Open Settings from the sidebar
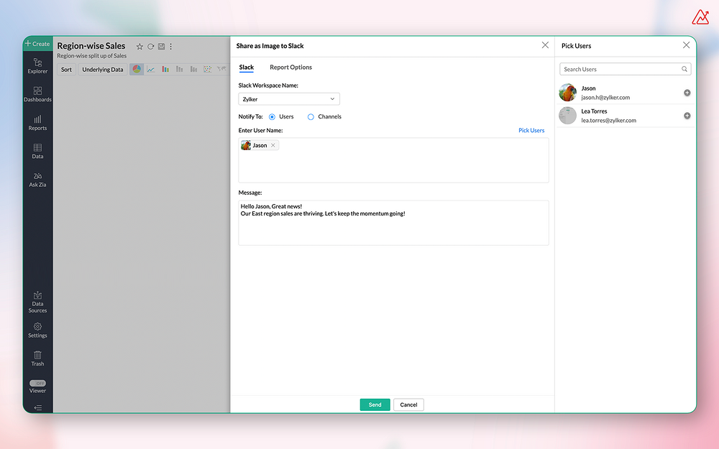 pyautogui.click(x=37, y=330)
